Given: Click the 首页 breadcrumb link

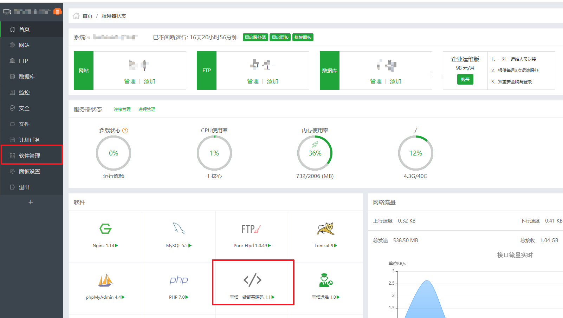Looking at the screenshot, I should [x=88, y=16].
